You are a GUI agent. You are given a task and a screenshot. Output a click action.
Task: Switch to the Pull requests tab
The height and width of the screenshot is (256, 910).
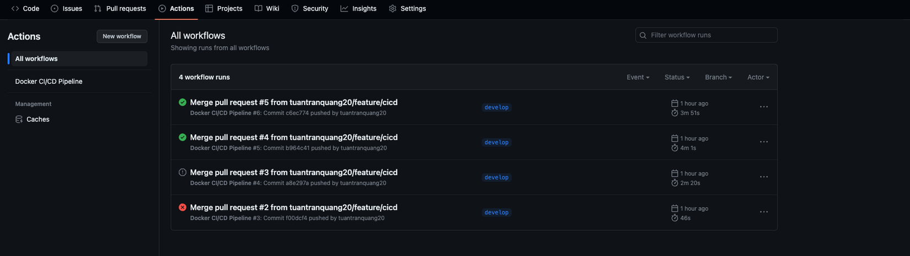coord(120,9)
